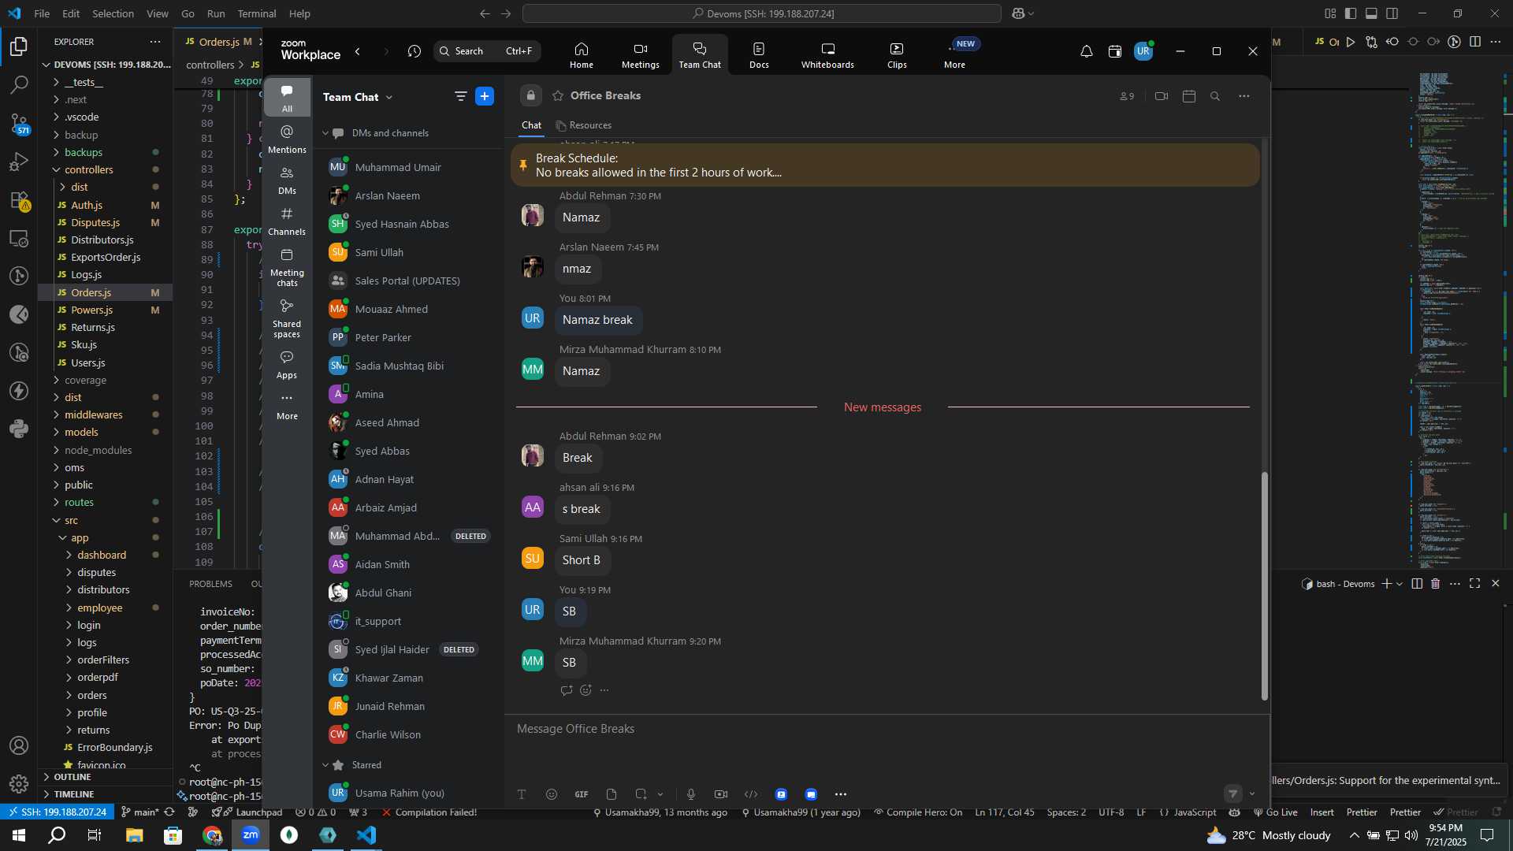
Task: Star the Office Breaks channel
Action: click(558, 95)
